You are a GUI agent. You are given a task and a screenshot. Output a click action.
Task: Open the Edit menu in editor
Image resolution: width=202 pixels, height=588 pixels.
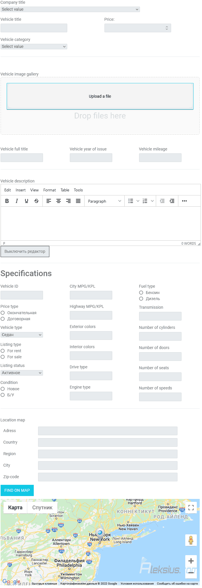pyautogui.click(x=8, y=190)
